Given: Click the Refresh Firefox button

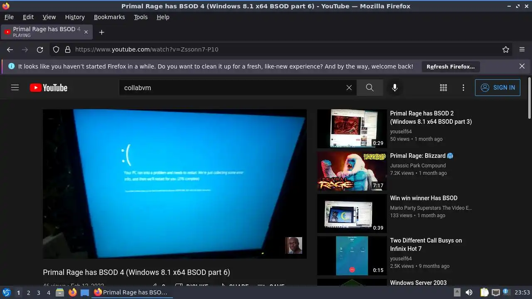Looking at the screenshot, I should click(x=451, y=66).
